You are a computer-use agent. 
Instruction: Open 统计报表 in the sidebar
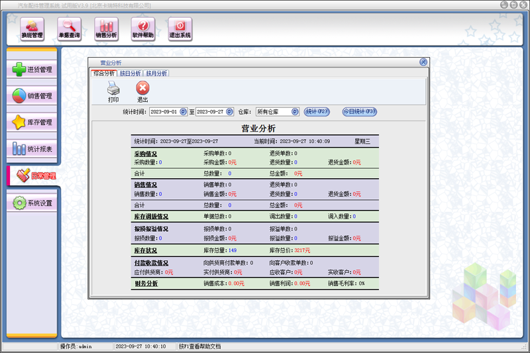tap(32, 148)
